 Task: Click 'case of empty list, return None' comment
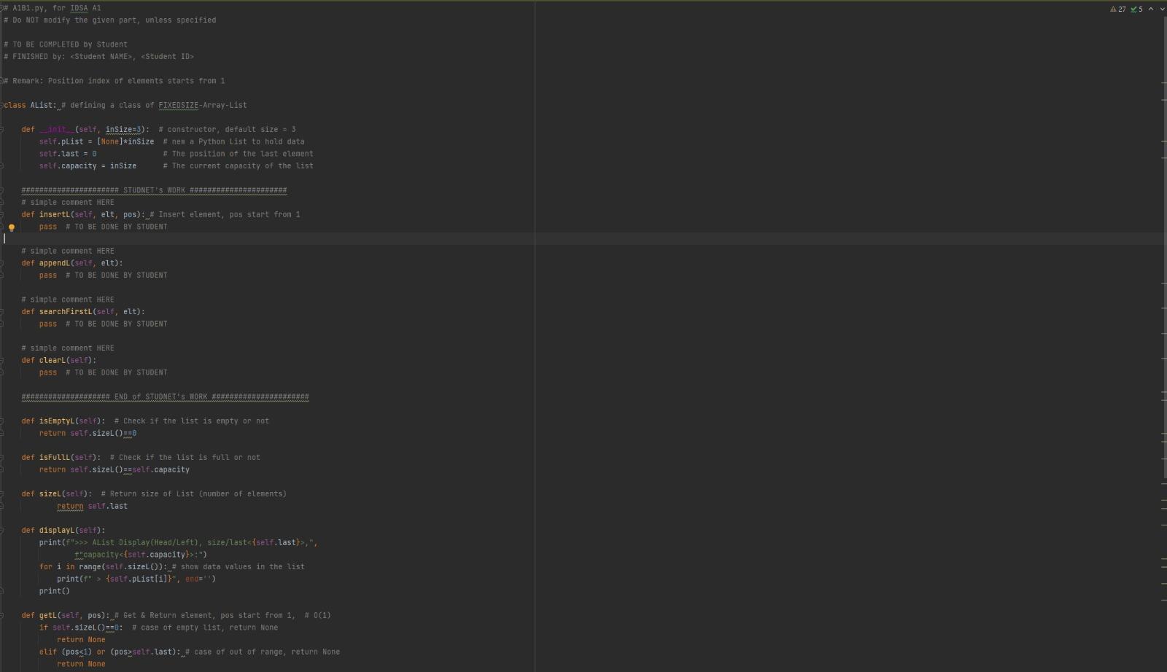[205, 628]
